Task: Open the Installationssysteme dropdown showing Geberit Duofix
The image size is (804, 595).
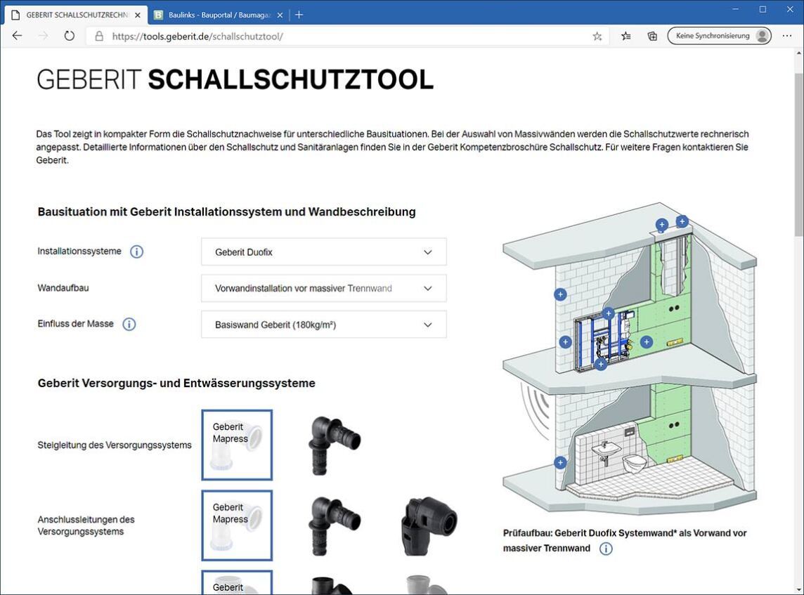Action: (323, 251)
